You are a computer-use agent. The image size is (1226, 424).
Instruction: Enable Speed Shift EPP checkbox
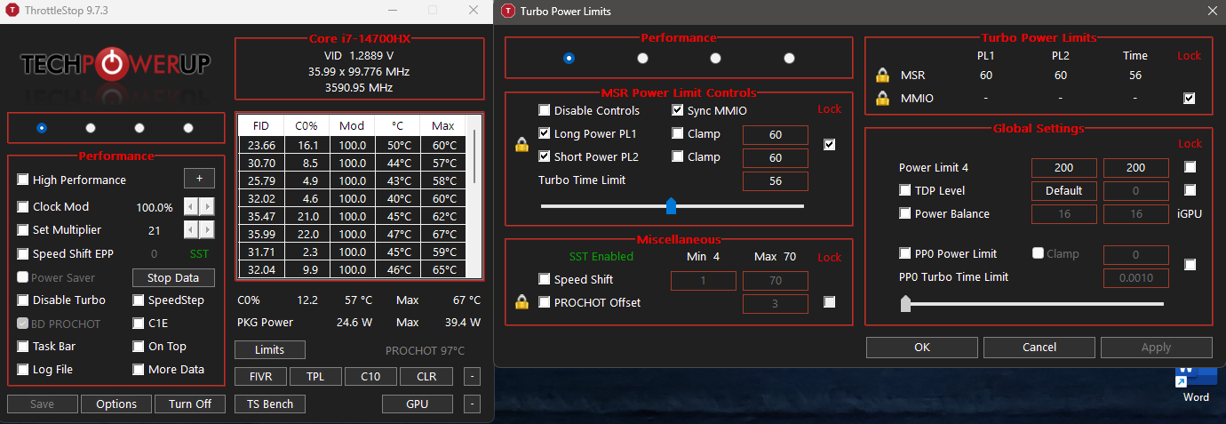[x=23, y=253]
